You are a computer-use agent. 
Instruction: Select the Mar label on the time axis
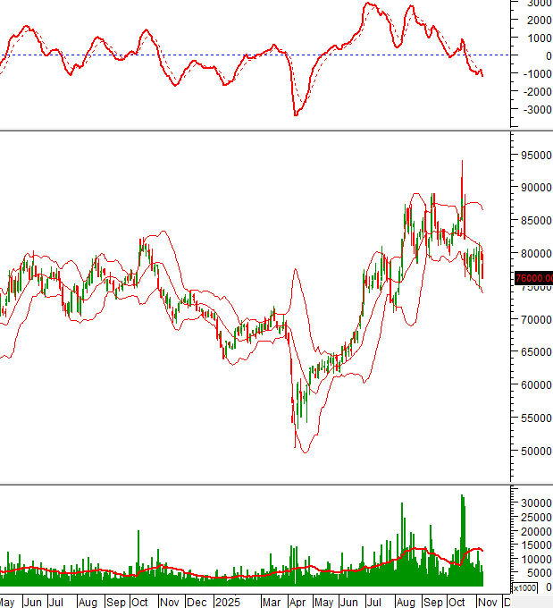click(x=274, y=603)
